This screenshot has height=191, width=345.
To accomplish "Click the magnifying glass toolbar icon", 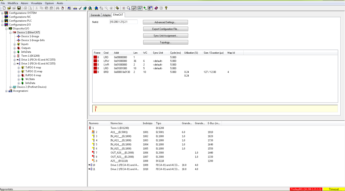I will point(129,8).
